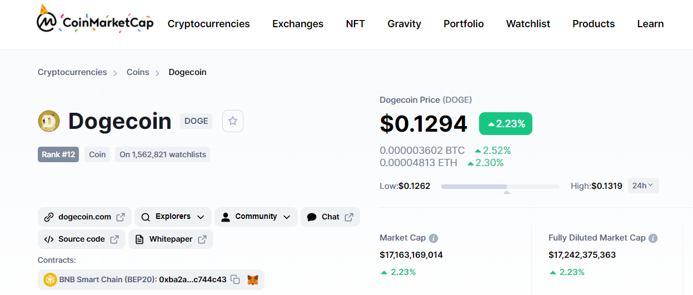Viewport: 693px width, 295px height.
Task: Open the dogecoin.com website link
Action: click(84, 217)
